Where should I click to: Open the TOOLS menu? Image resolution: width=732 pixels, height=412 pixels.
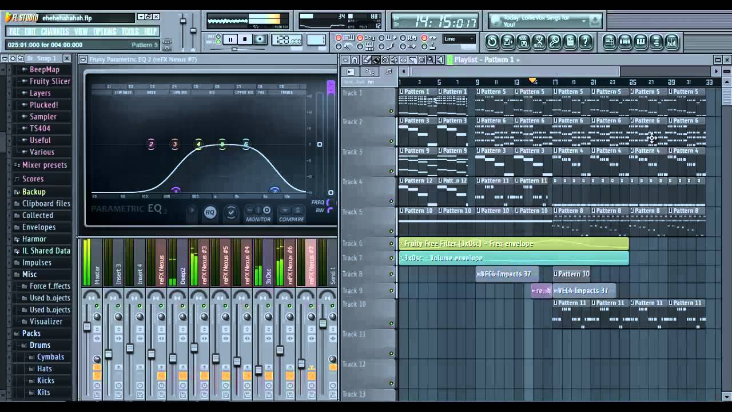130,31
